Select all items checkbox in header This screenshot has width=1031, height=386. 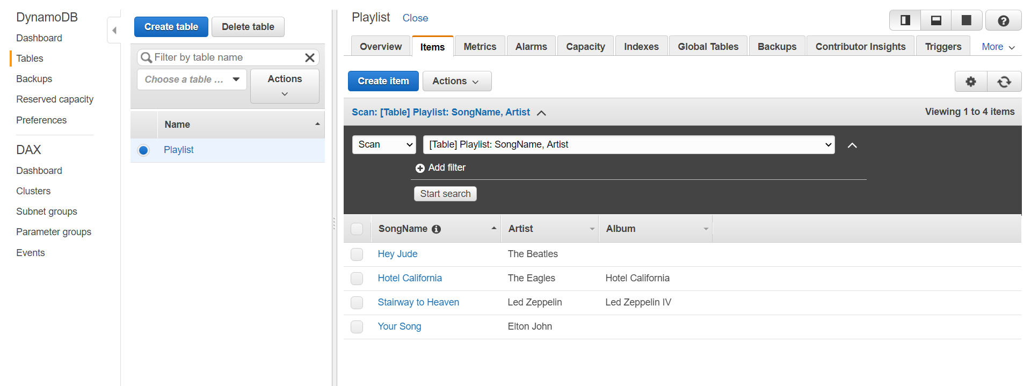357,229
